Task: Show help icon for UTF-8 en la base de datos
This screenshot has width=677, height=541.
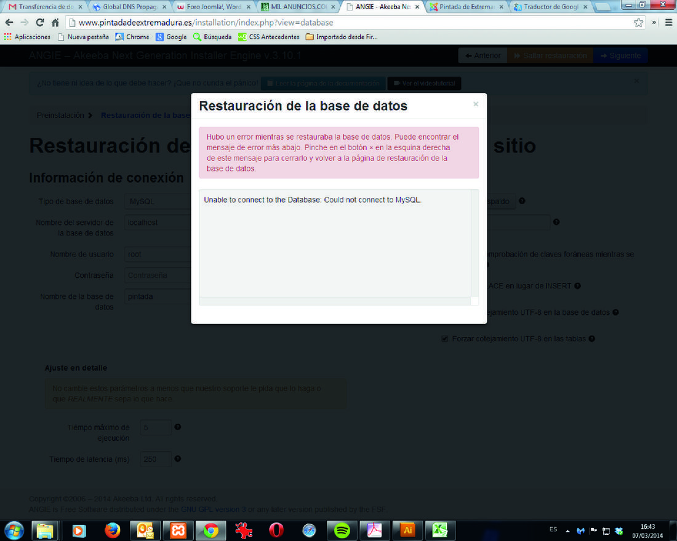Action: 615,312
